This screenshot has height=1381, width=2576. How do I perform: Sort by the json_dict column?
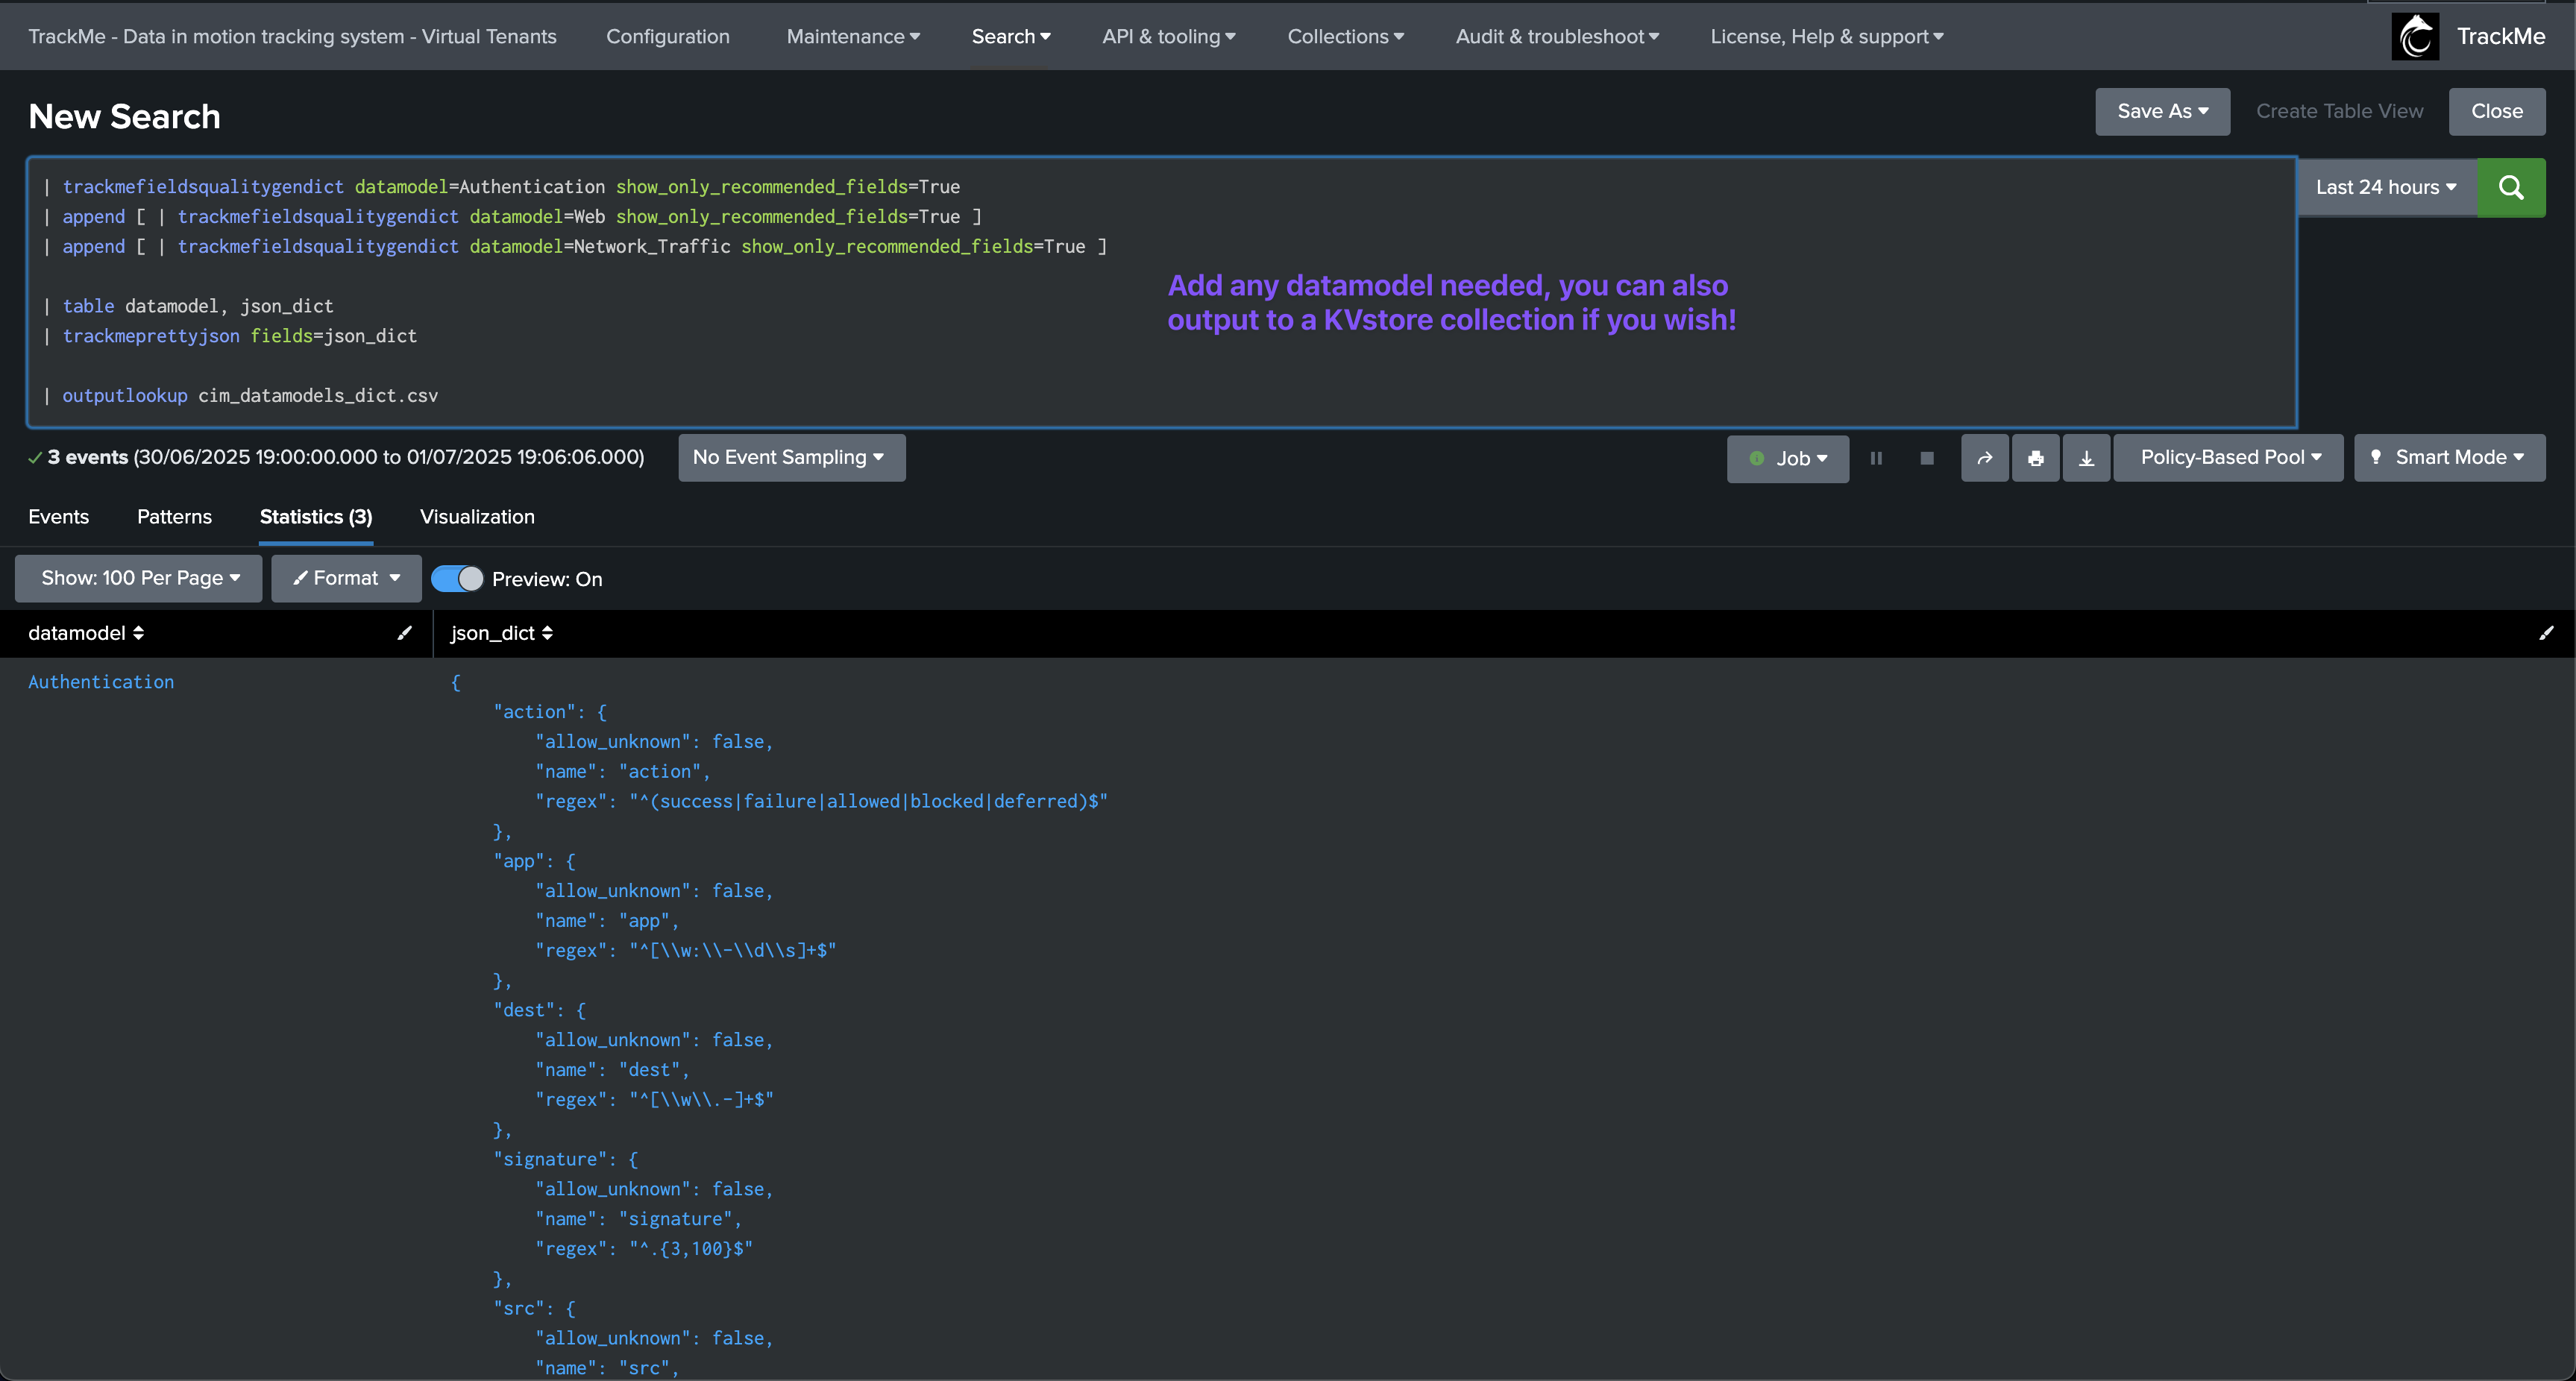502,633
